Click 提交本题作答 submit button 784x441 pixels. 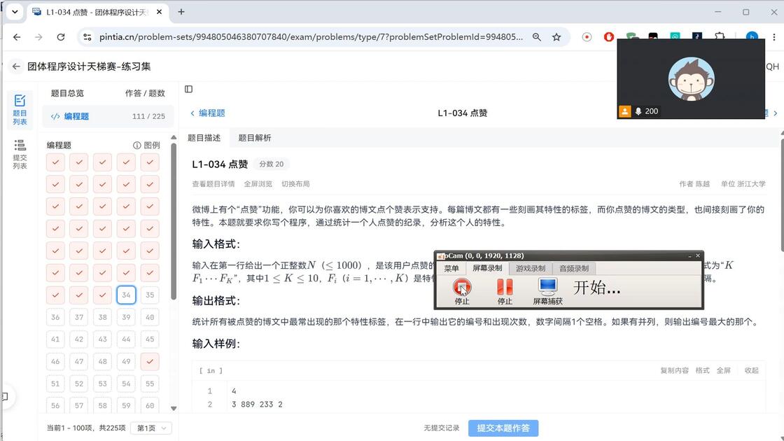click(503, 428)
